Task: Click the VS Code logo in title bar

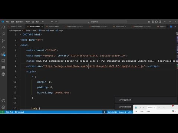Action: pyautogui.click(x=3, y=22)
